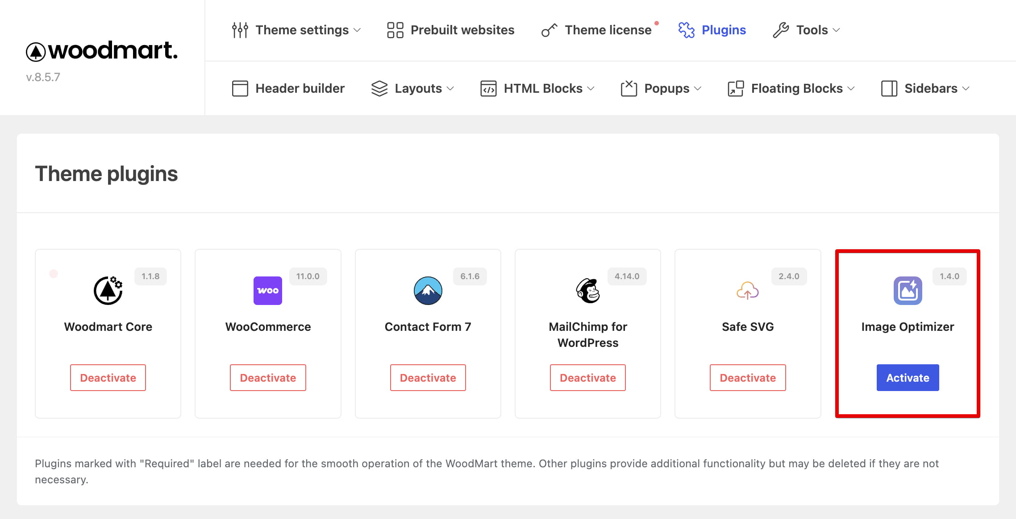Click the Header builder window icon

[240, 88]
